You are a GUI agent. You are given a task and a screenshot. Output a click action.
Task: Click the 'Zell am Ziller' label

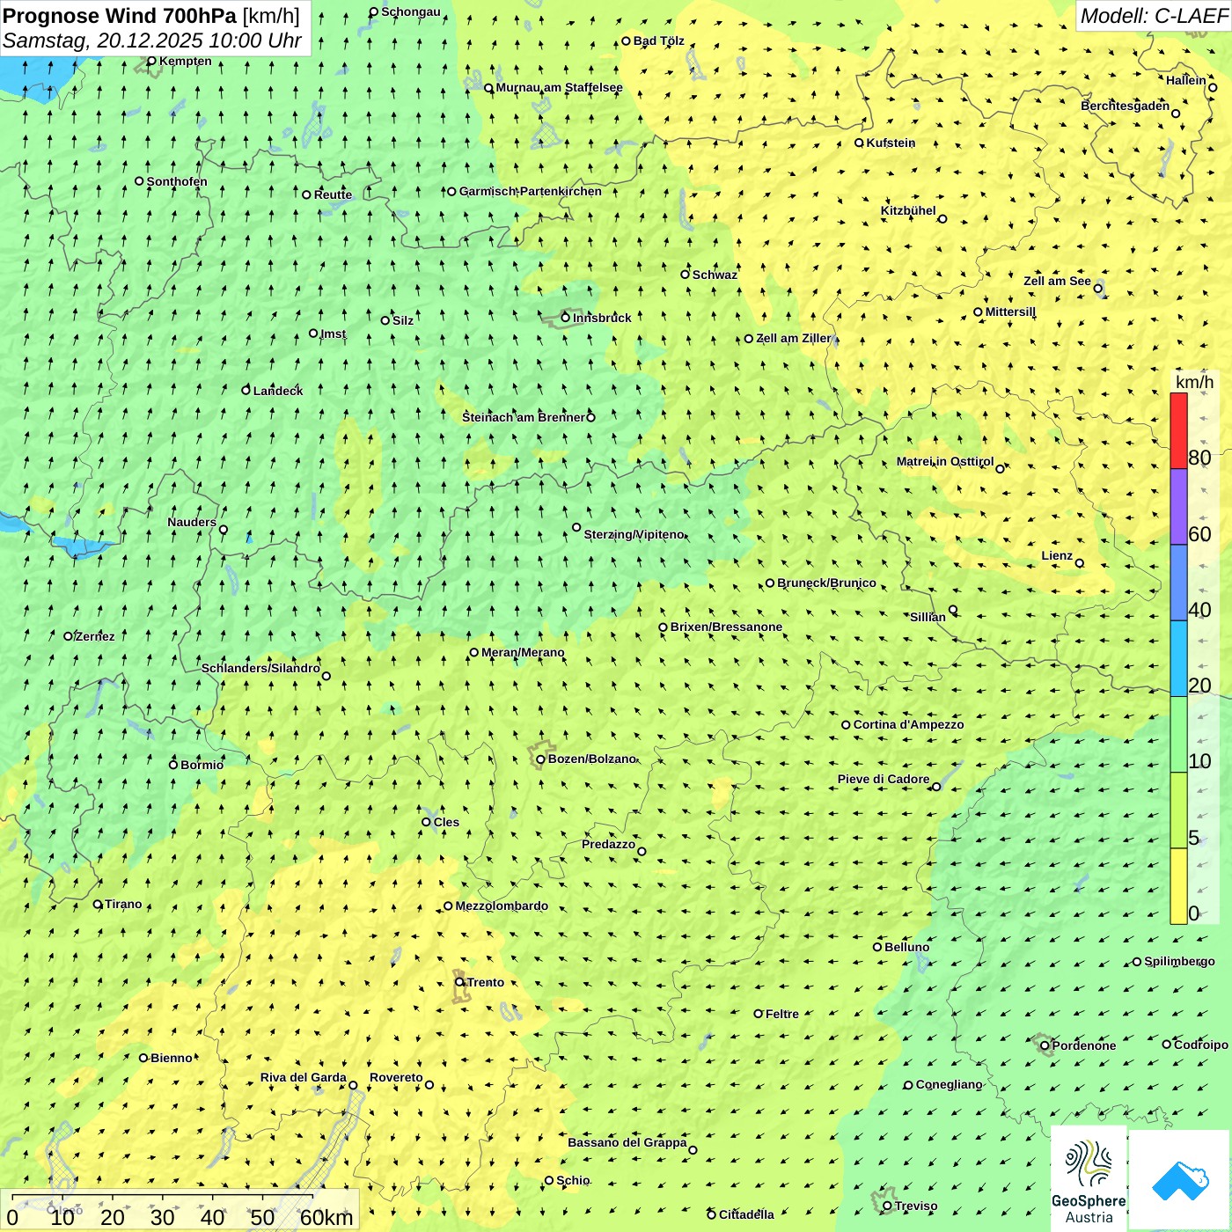(x=794, y=338)
